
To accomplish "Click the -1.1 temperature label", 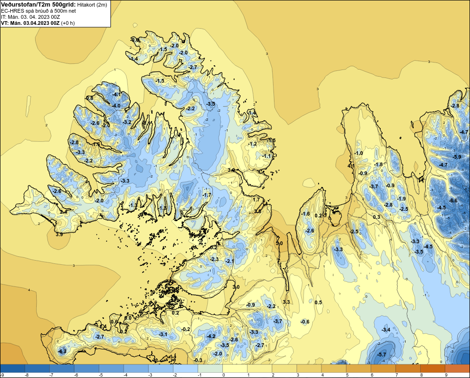I will tap(266, 156).
